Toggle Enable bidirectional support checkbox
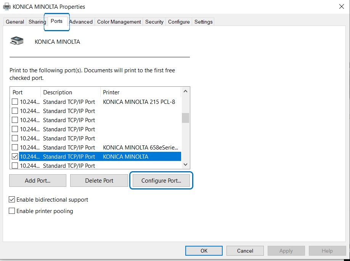 point(12,200)
